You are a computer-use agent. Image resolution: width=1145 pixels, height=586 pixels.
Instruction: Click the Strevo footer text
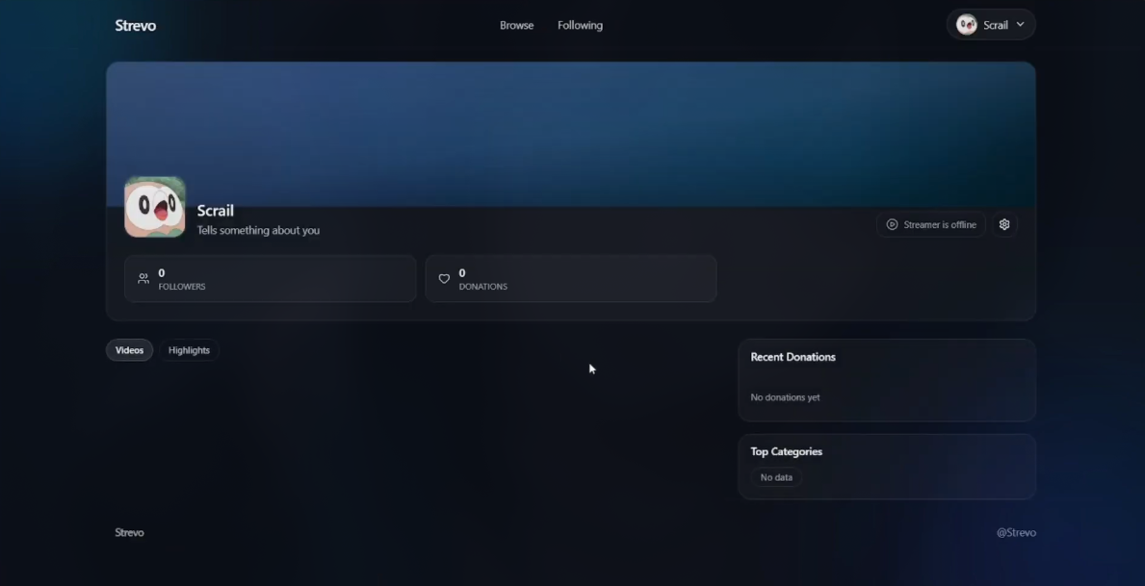coord(129,532)
